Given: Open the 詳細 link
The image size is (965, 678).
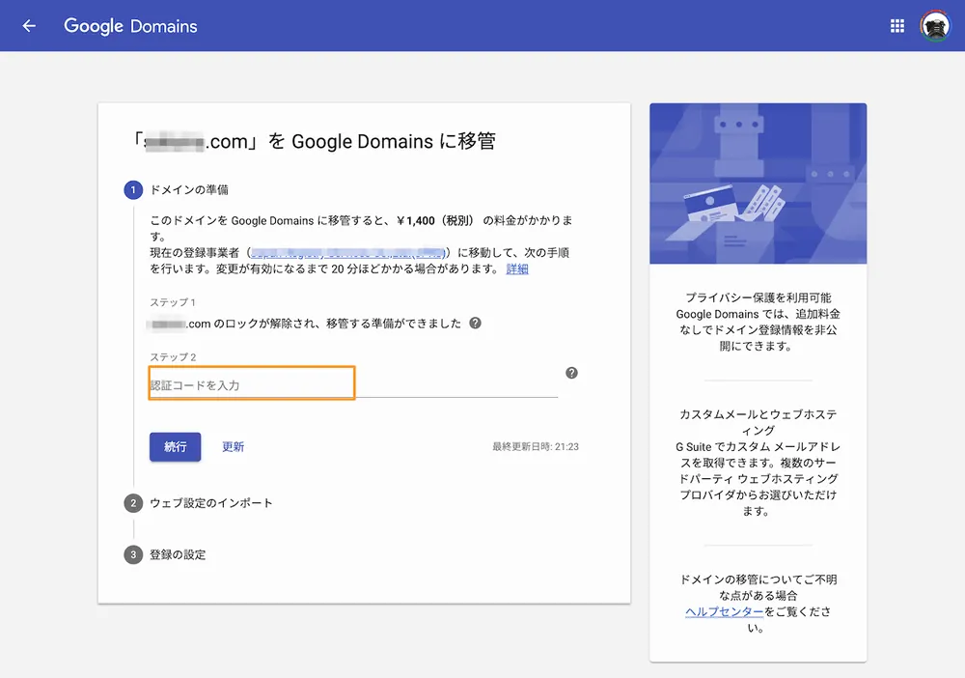Looking at the screenshot, I should point(517,269).
